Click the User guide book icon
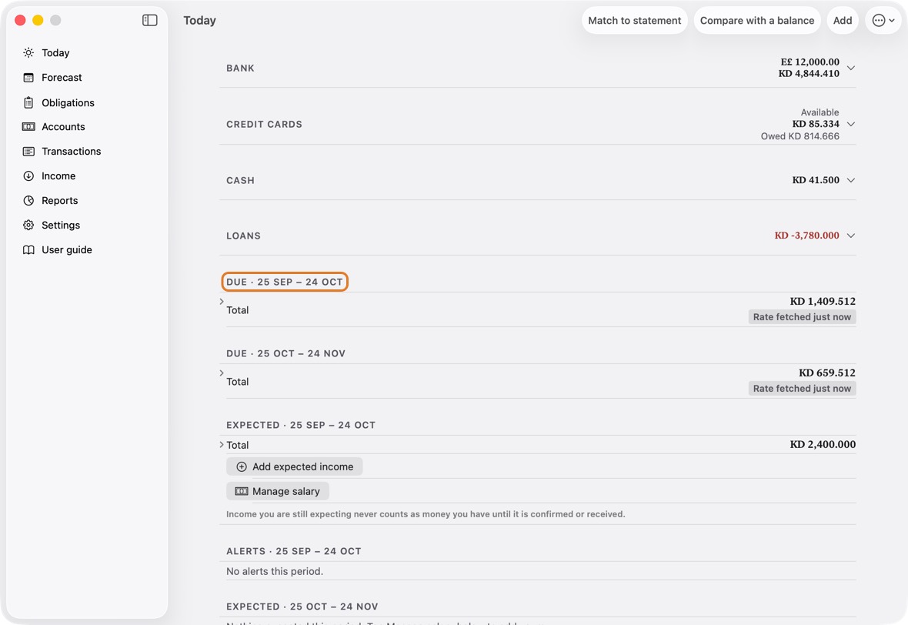908x625 pixels. coord(28,249)
